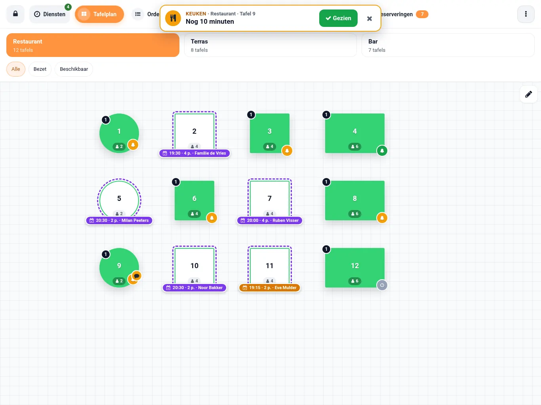Select reserved table 11

tap(270, 265)
